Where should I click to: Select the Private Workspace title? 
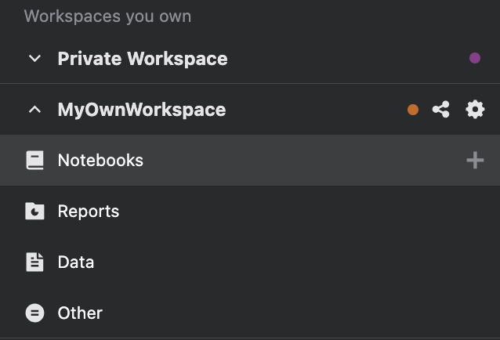143,59
